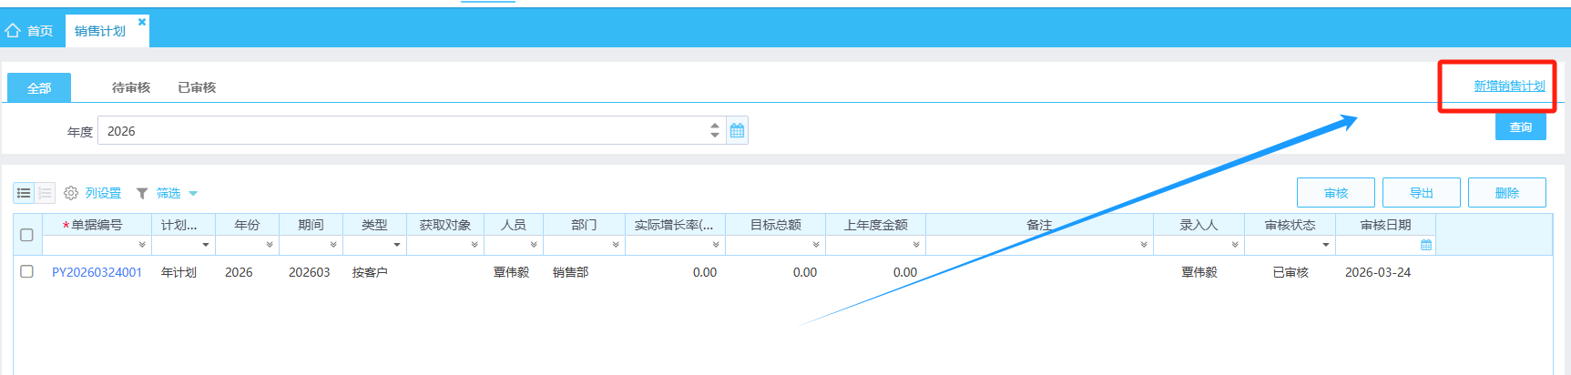Click the 已审核 status cell
This screenshot has height=375, width=1571.
pos(1290,272)
